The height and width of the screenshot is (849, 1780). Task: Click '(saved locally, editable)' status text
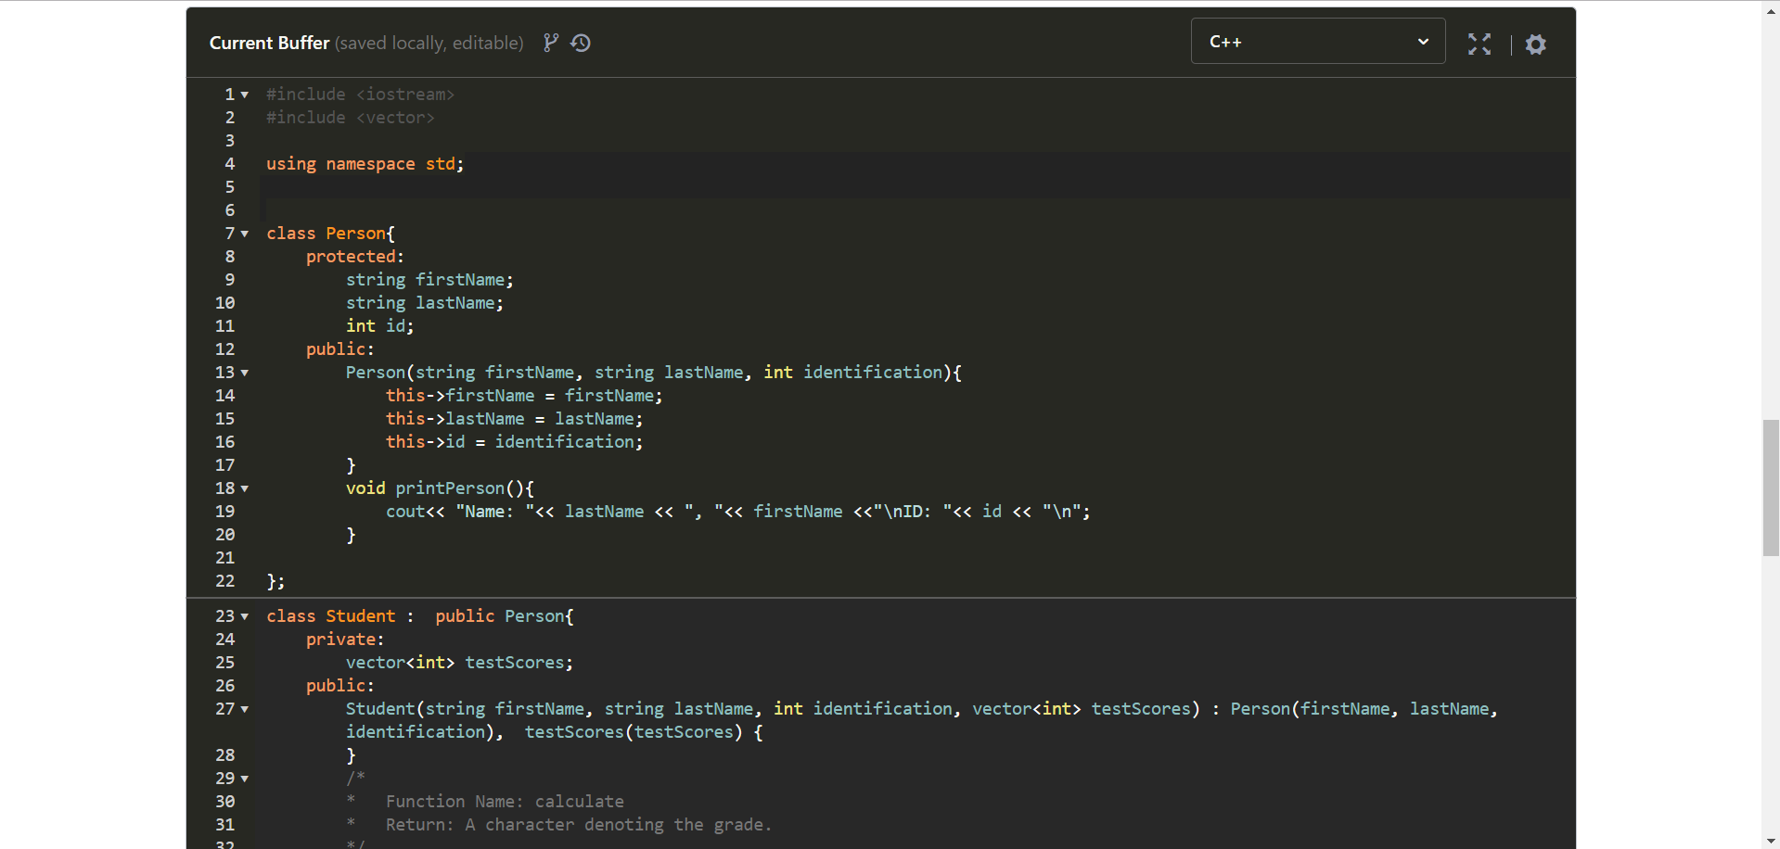[429, 43]
